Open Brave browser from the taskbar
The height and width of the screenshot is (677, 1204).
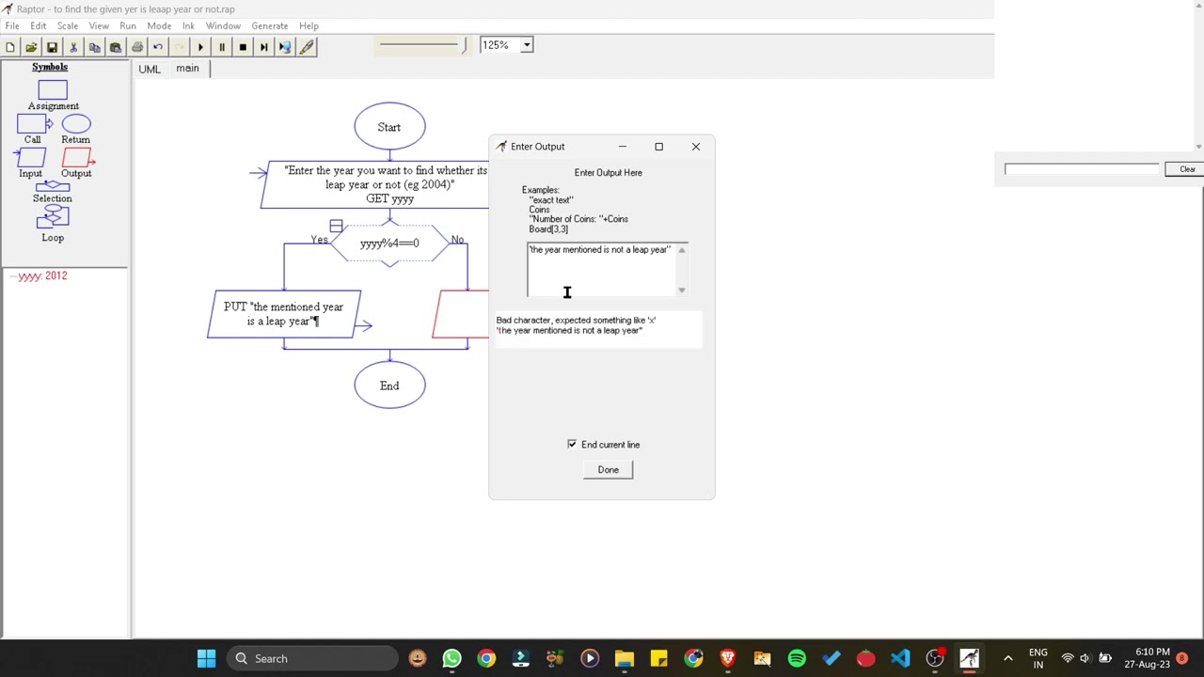tap(728, 658)
